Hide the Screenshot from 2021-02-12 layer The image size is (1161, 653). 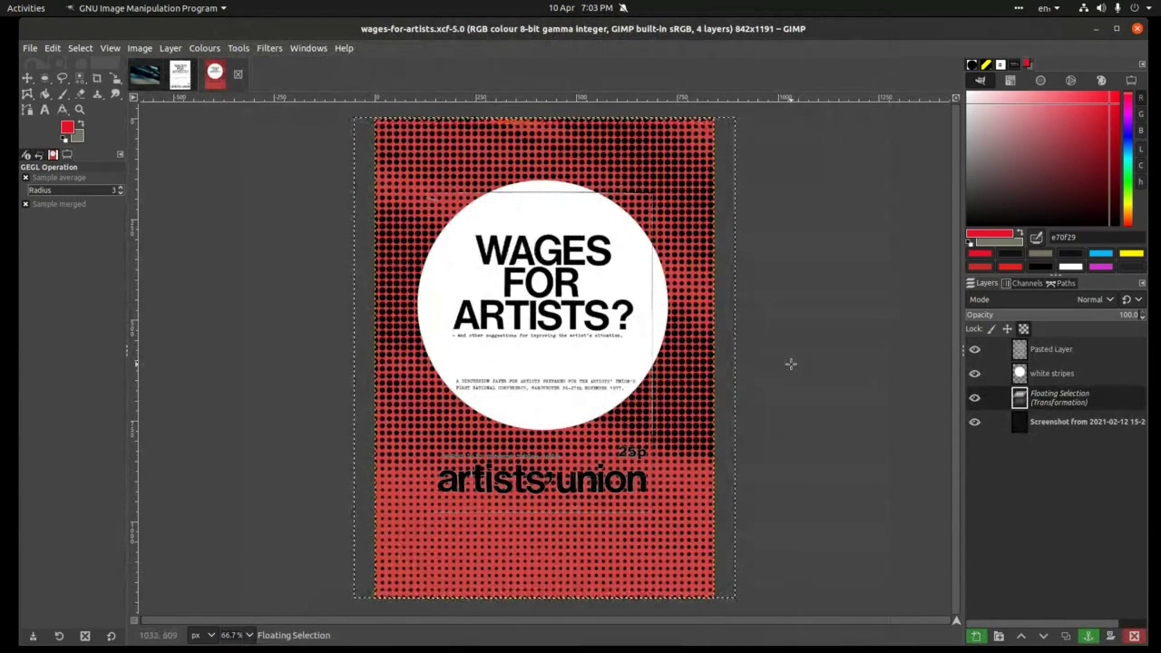(974, 423)
